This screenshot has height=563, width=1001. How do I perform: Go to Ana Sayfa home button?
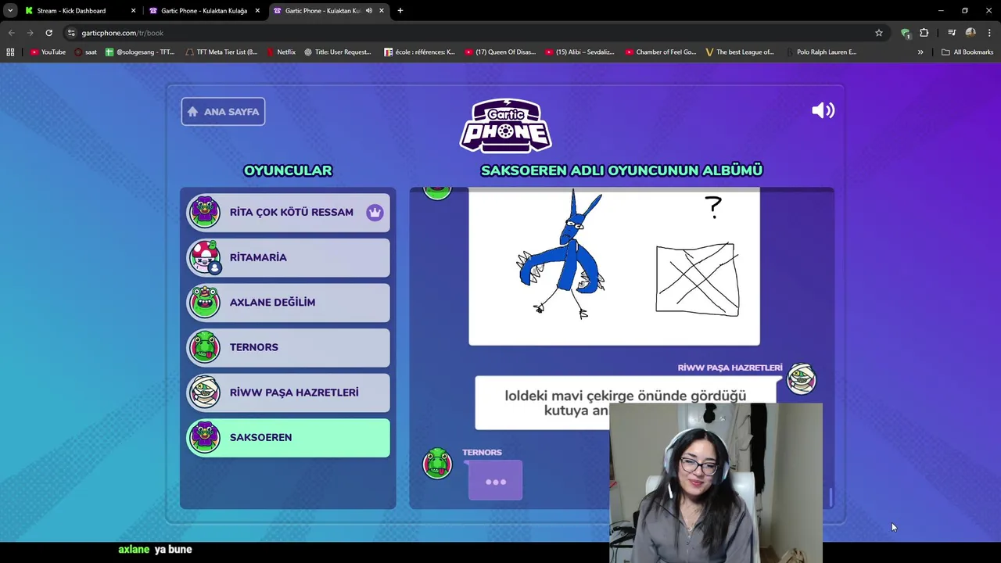tap(224, 111)
